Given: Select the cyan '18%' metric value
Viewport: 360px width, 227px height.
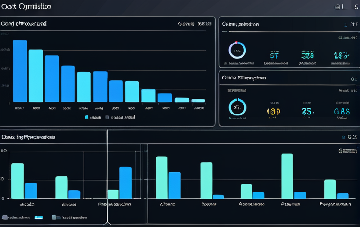Looking at the screenshot, I should click(x=342, y=55).
